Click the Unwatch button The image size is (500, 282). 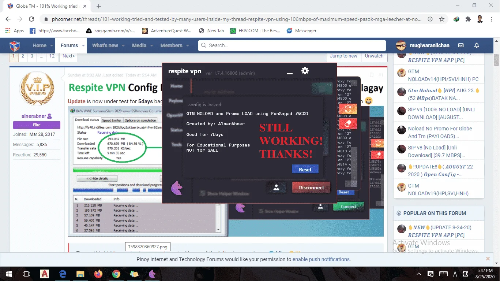pyautogui.click(x=374, y=56)
